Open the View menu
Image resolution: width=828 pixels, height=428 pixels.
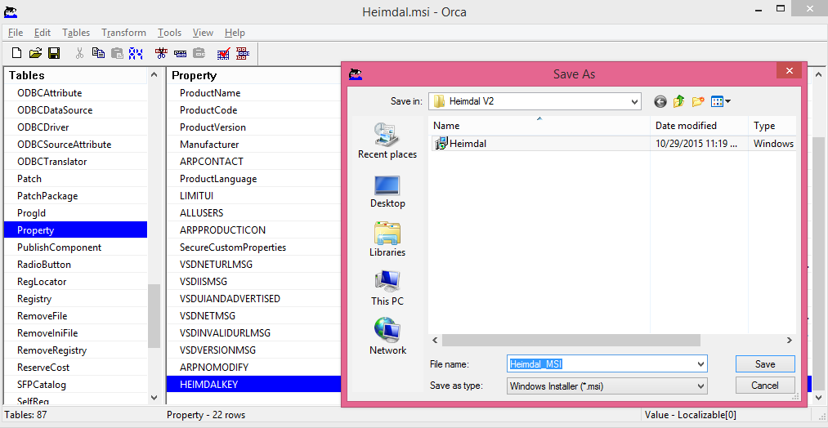click(203, 33)
